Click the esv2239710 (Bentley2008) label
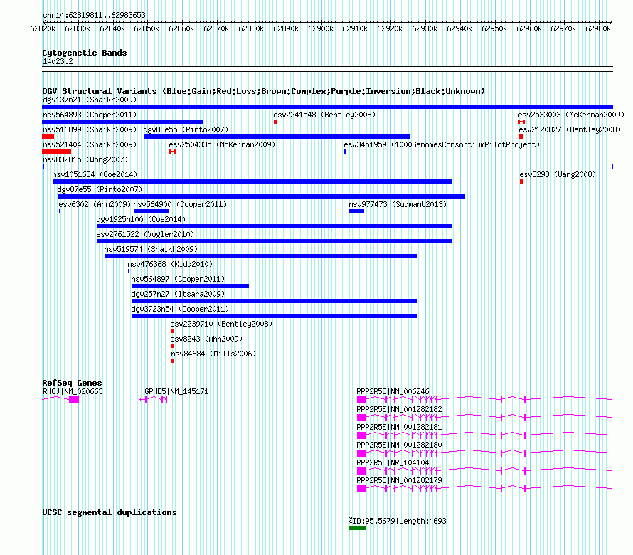 [x=221, y=324]
